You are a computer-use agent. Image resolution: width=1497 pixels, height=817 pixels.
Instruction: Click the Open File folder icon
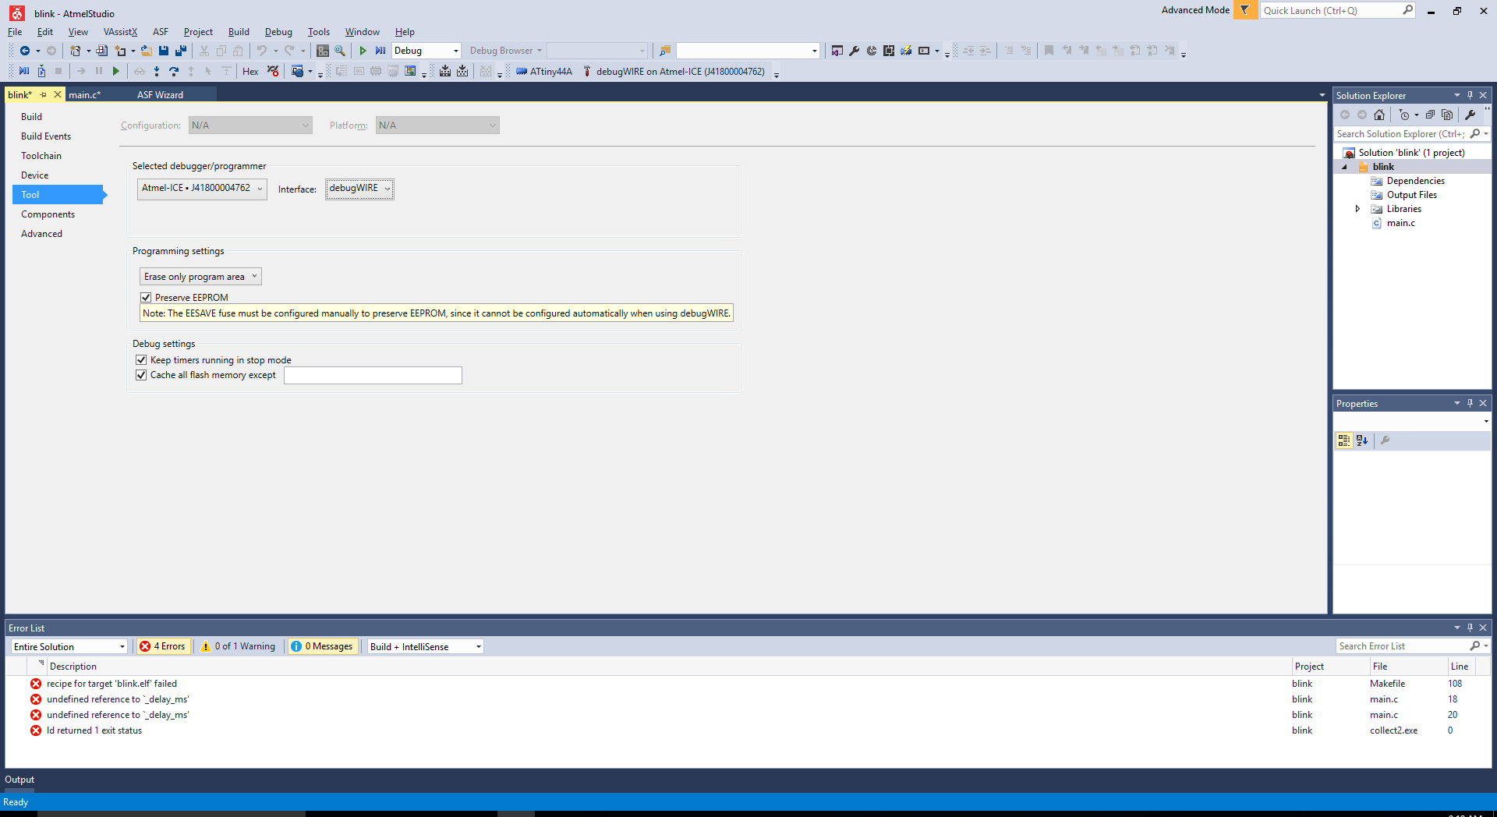click(146, 51)
